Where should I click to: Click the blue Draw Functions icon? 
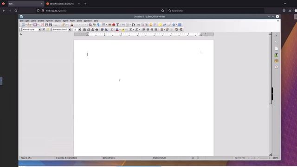[x=180, y=25]
